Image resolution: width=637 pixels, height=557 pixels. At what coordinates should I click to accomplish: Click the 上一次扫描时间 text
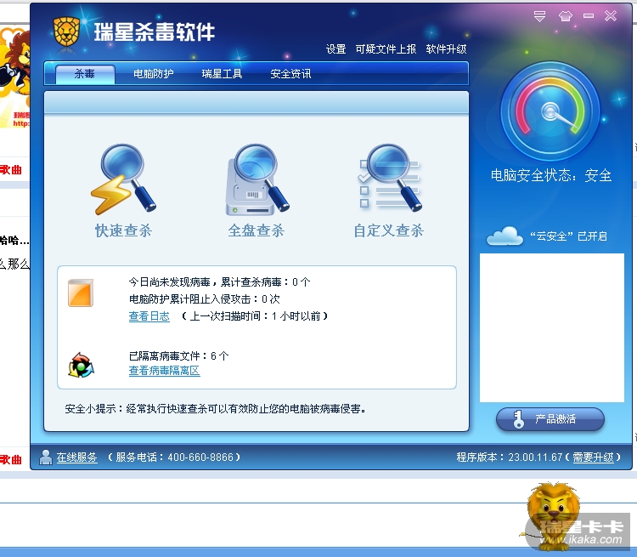(x=255, y=316)
